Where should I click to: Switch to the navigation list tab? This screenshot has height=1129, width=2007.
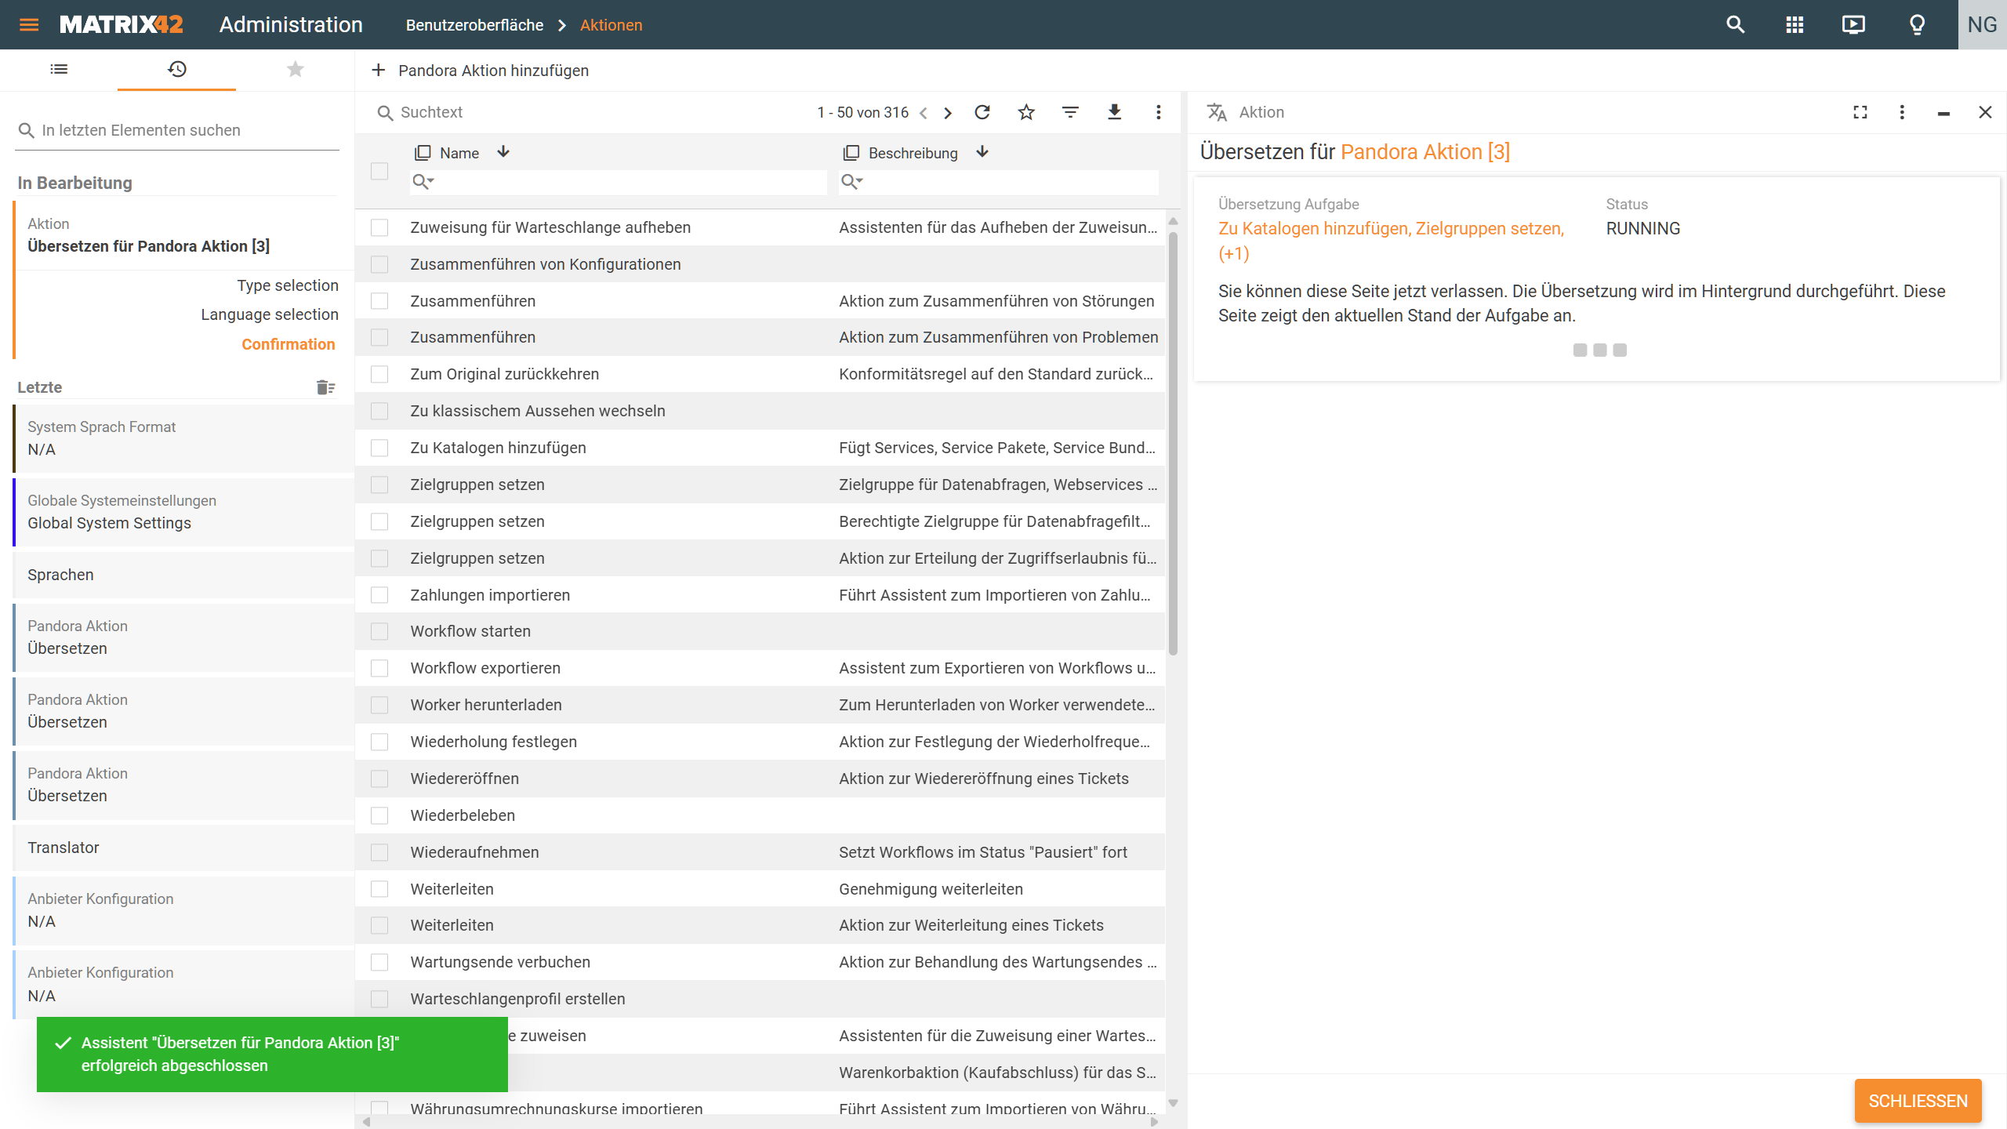pyautogui.click(x=59, y=70)
